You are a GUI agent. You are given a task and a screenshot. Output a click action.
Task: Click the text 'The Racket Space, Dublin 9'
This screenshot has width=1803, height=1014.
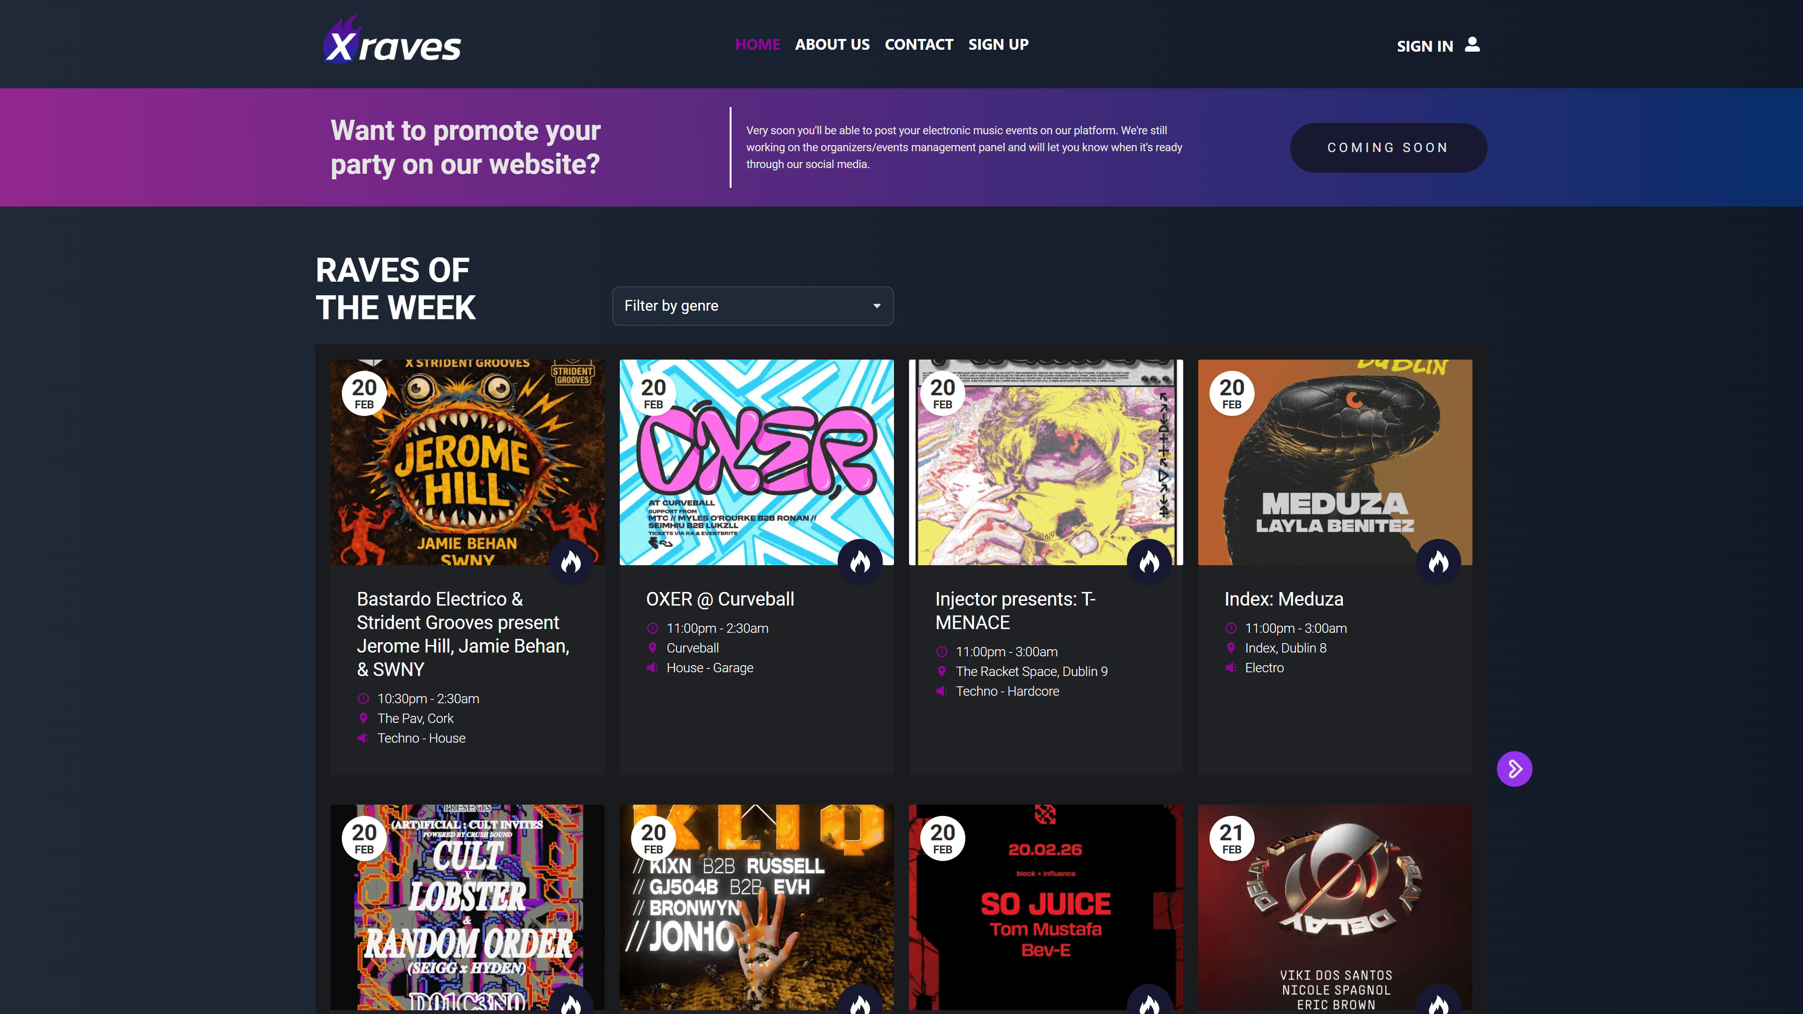(1032, 671)
